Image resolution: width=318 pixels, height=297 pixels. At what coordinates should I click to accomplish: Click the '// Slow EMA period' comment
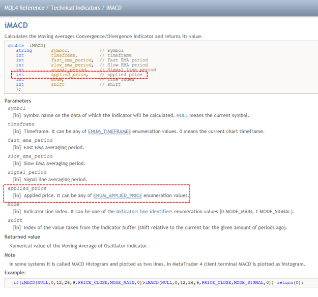coord(124,65)
